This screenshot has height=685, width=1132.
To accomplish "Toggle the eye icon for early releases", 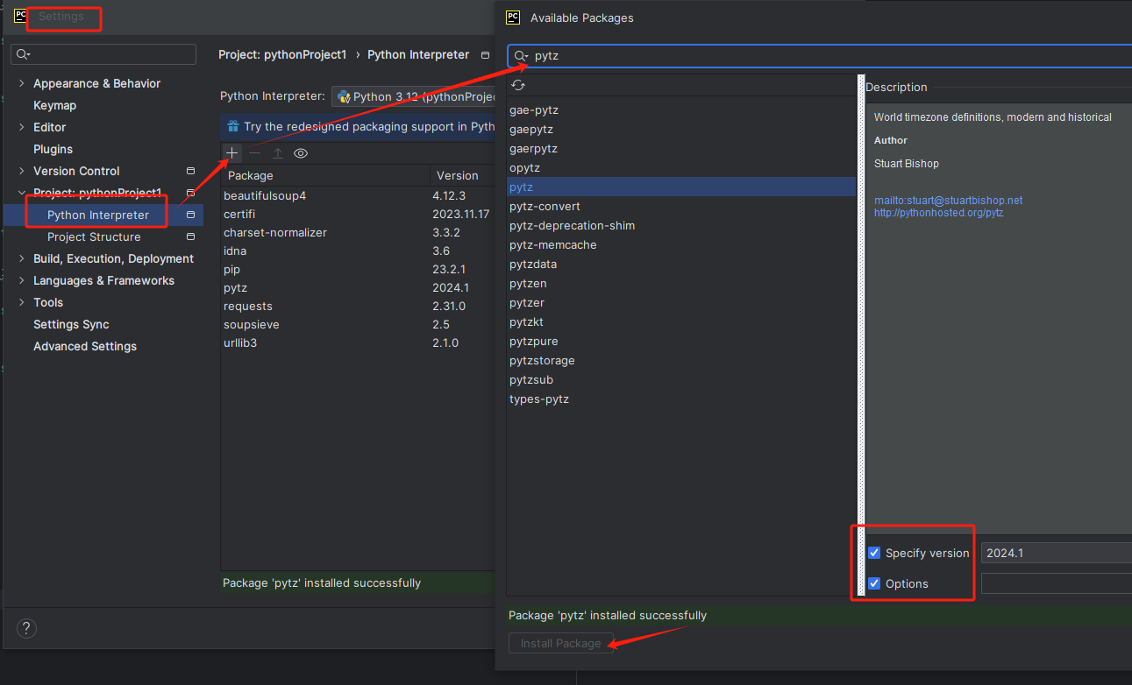I will point(301,153).
